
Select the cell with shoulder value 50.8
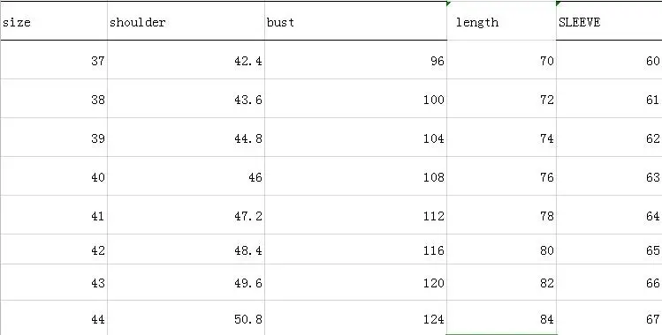pyautogui.click(x=186, y=317)
